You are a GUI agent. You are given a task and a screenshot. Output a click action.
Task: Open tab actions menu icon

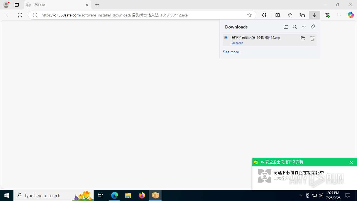(17, 5)
